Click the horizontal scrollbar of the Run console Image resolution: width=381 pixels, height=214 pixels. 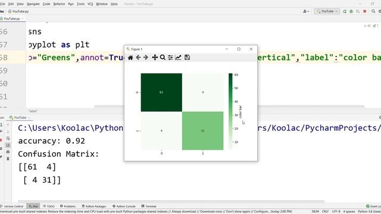[171, 202]
